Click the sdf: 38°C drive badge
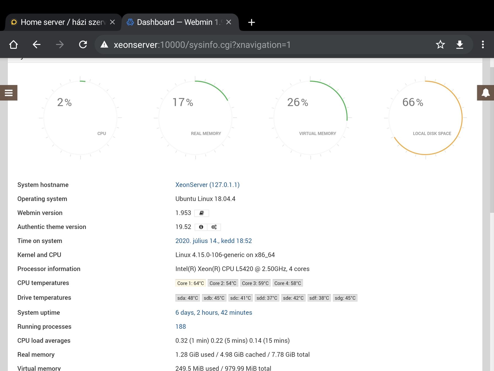 [319, 298]
